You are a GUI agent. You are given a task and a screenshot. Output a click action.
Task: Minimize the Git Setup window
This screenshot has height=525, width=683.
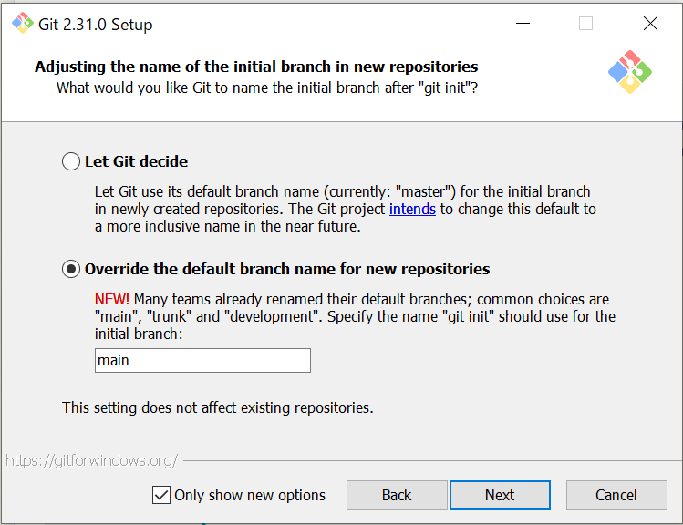[x=523, y=23]
